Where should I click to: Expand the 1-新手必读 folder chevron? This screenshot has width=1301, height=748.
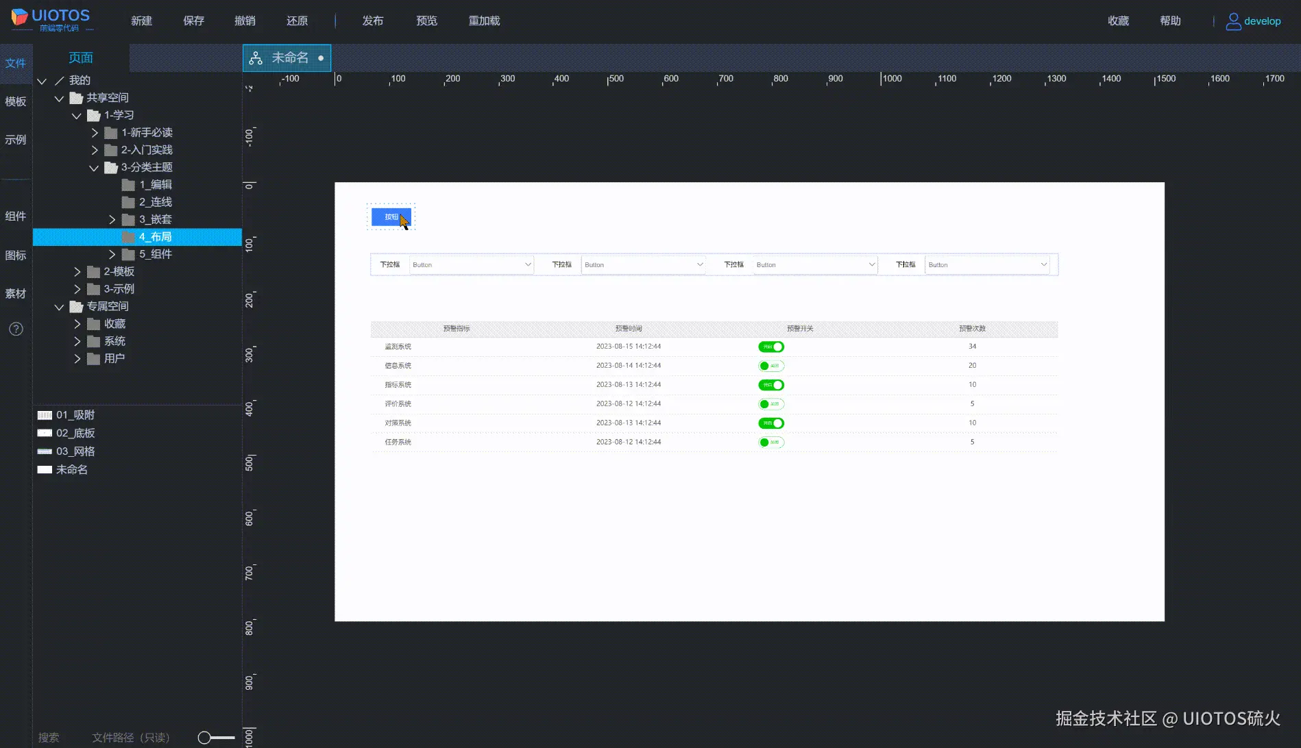point(95,133)
